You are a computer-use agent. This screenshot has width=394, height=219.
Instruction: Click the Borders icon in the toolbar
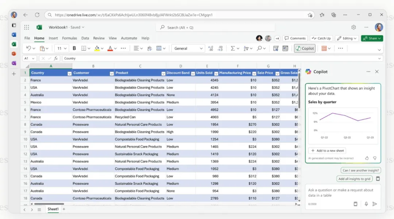pos(84,48)
